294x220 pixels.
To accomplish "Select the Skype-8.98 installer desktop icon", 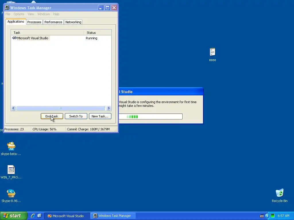I will point(11,193).
